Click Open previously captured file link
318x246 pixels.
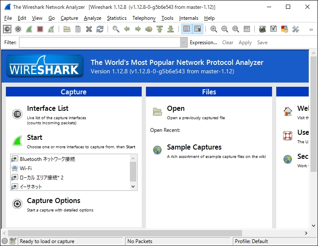tap(175, 108)
